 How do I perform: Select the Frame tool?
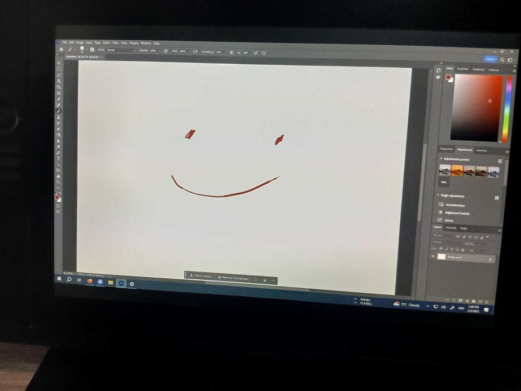click(x=59, y=93)
